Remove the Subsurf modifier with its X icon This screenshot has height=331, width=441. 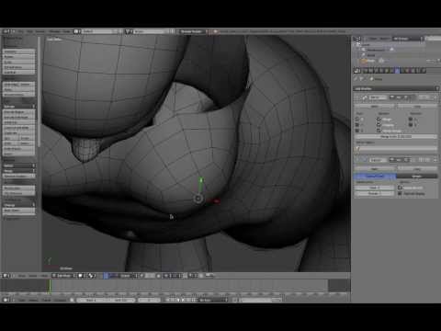(x=435, y=160)
